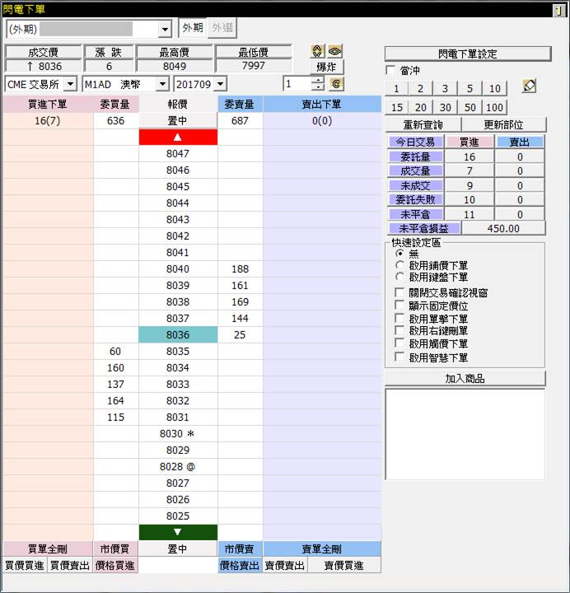This screenshot has height=593, width=570.
Task: Click the highlighted 8036 price row
Action: [178, 334]
